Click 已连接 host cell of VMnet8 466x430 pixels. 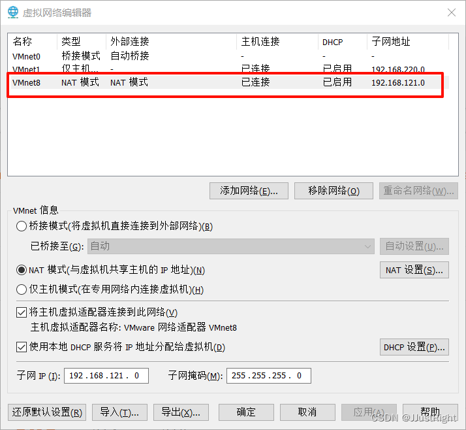pyautogui.click(x=256, y=82)
